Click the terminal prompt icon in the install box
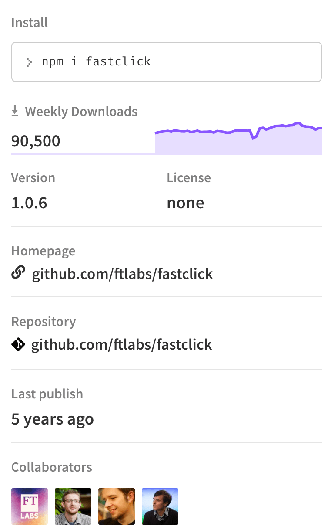Viewport: 328px width, 530px height. (28, 61)
